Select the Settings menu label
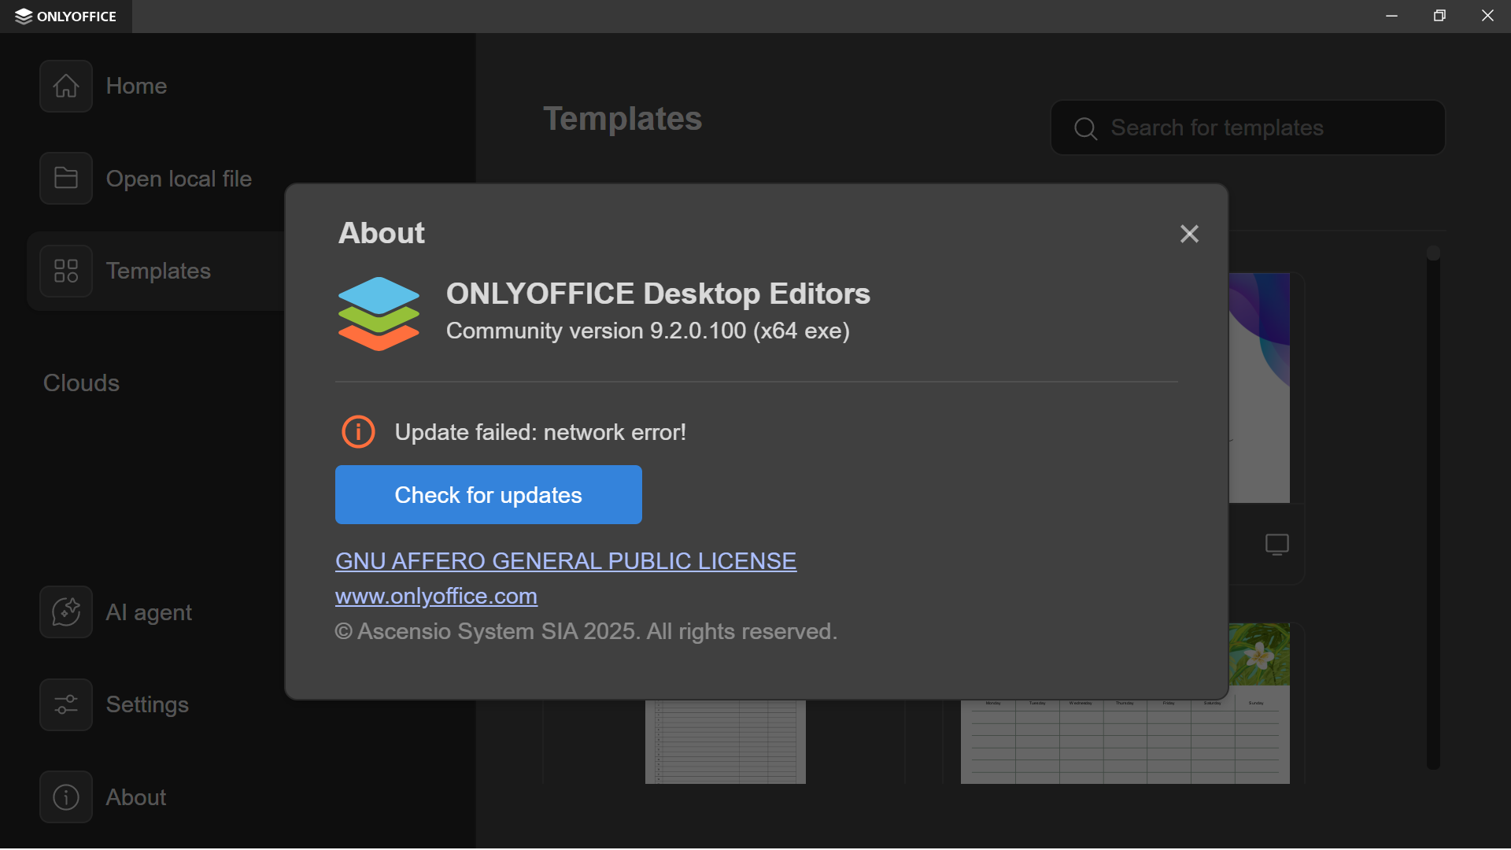The width and height of the screenshot is (1511, 850). pos(147,704)
